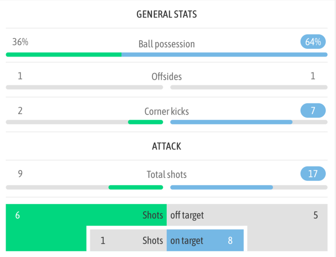Select the Corner kicks label
The width and height of the screenshot is (336, 257).
point(167,111)
